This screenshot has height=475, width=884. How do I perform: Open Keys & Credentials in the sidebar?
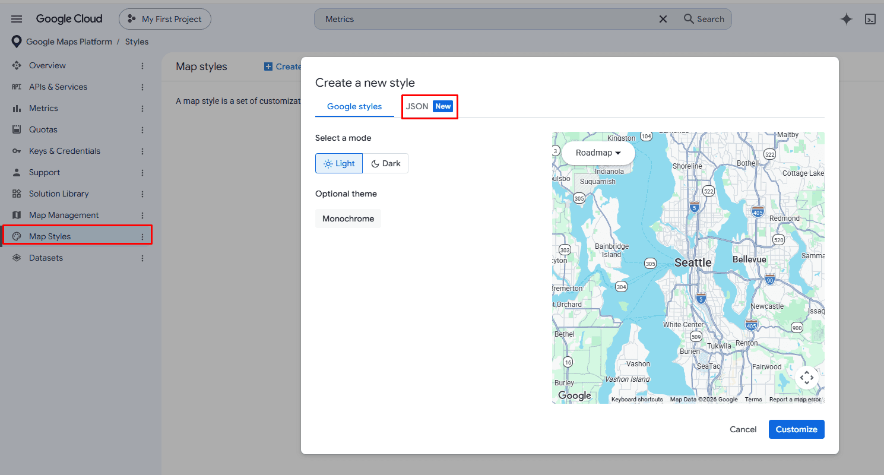tap(65, 151)
